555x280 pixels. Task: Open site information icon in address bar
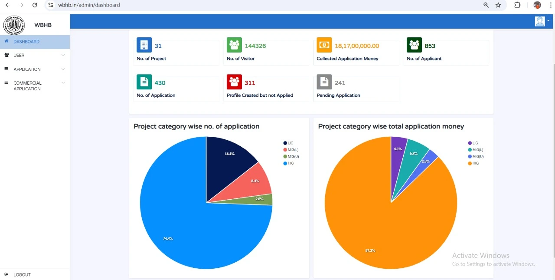[x=51, y=5]
